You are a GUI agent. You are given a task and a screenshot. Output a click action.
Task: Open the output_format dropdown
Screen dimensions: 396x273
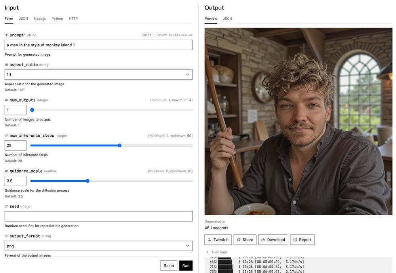coord(99,246)
